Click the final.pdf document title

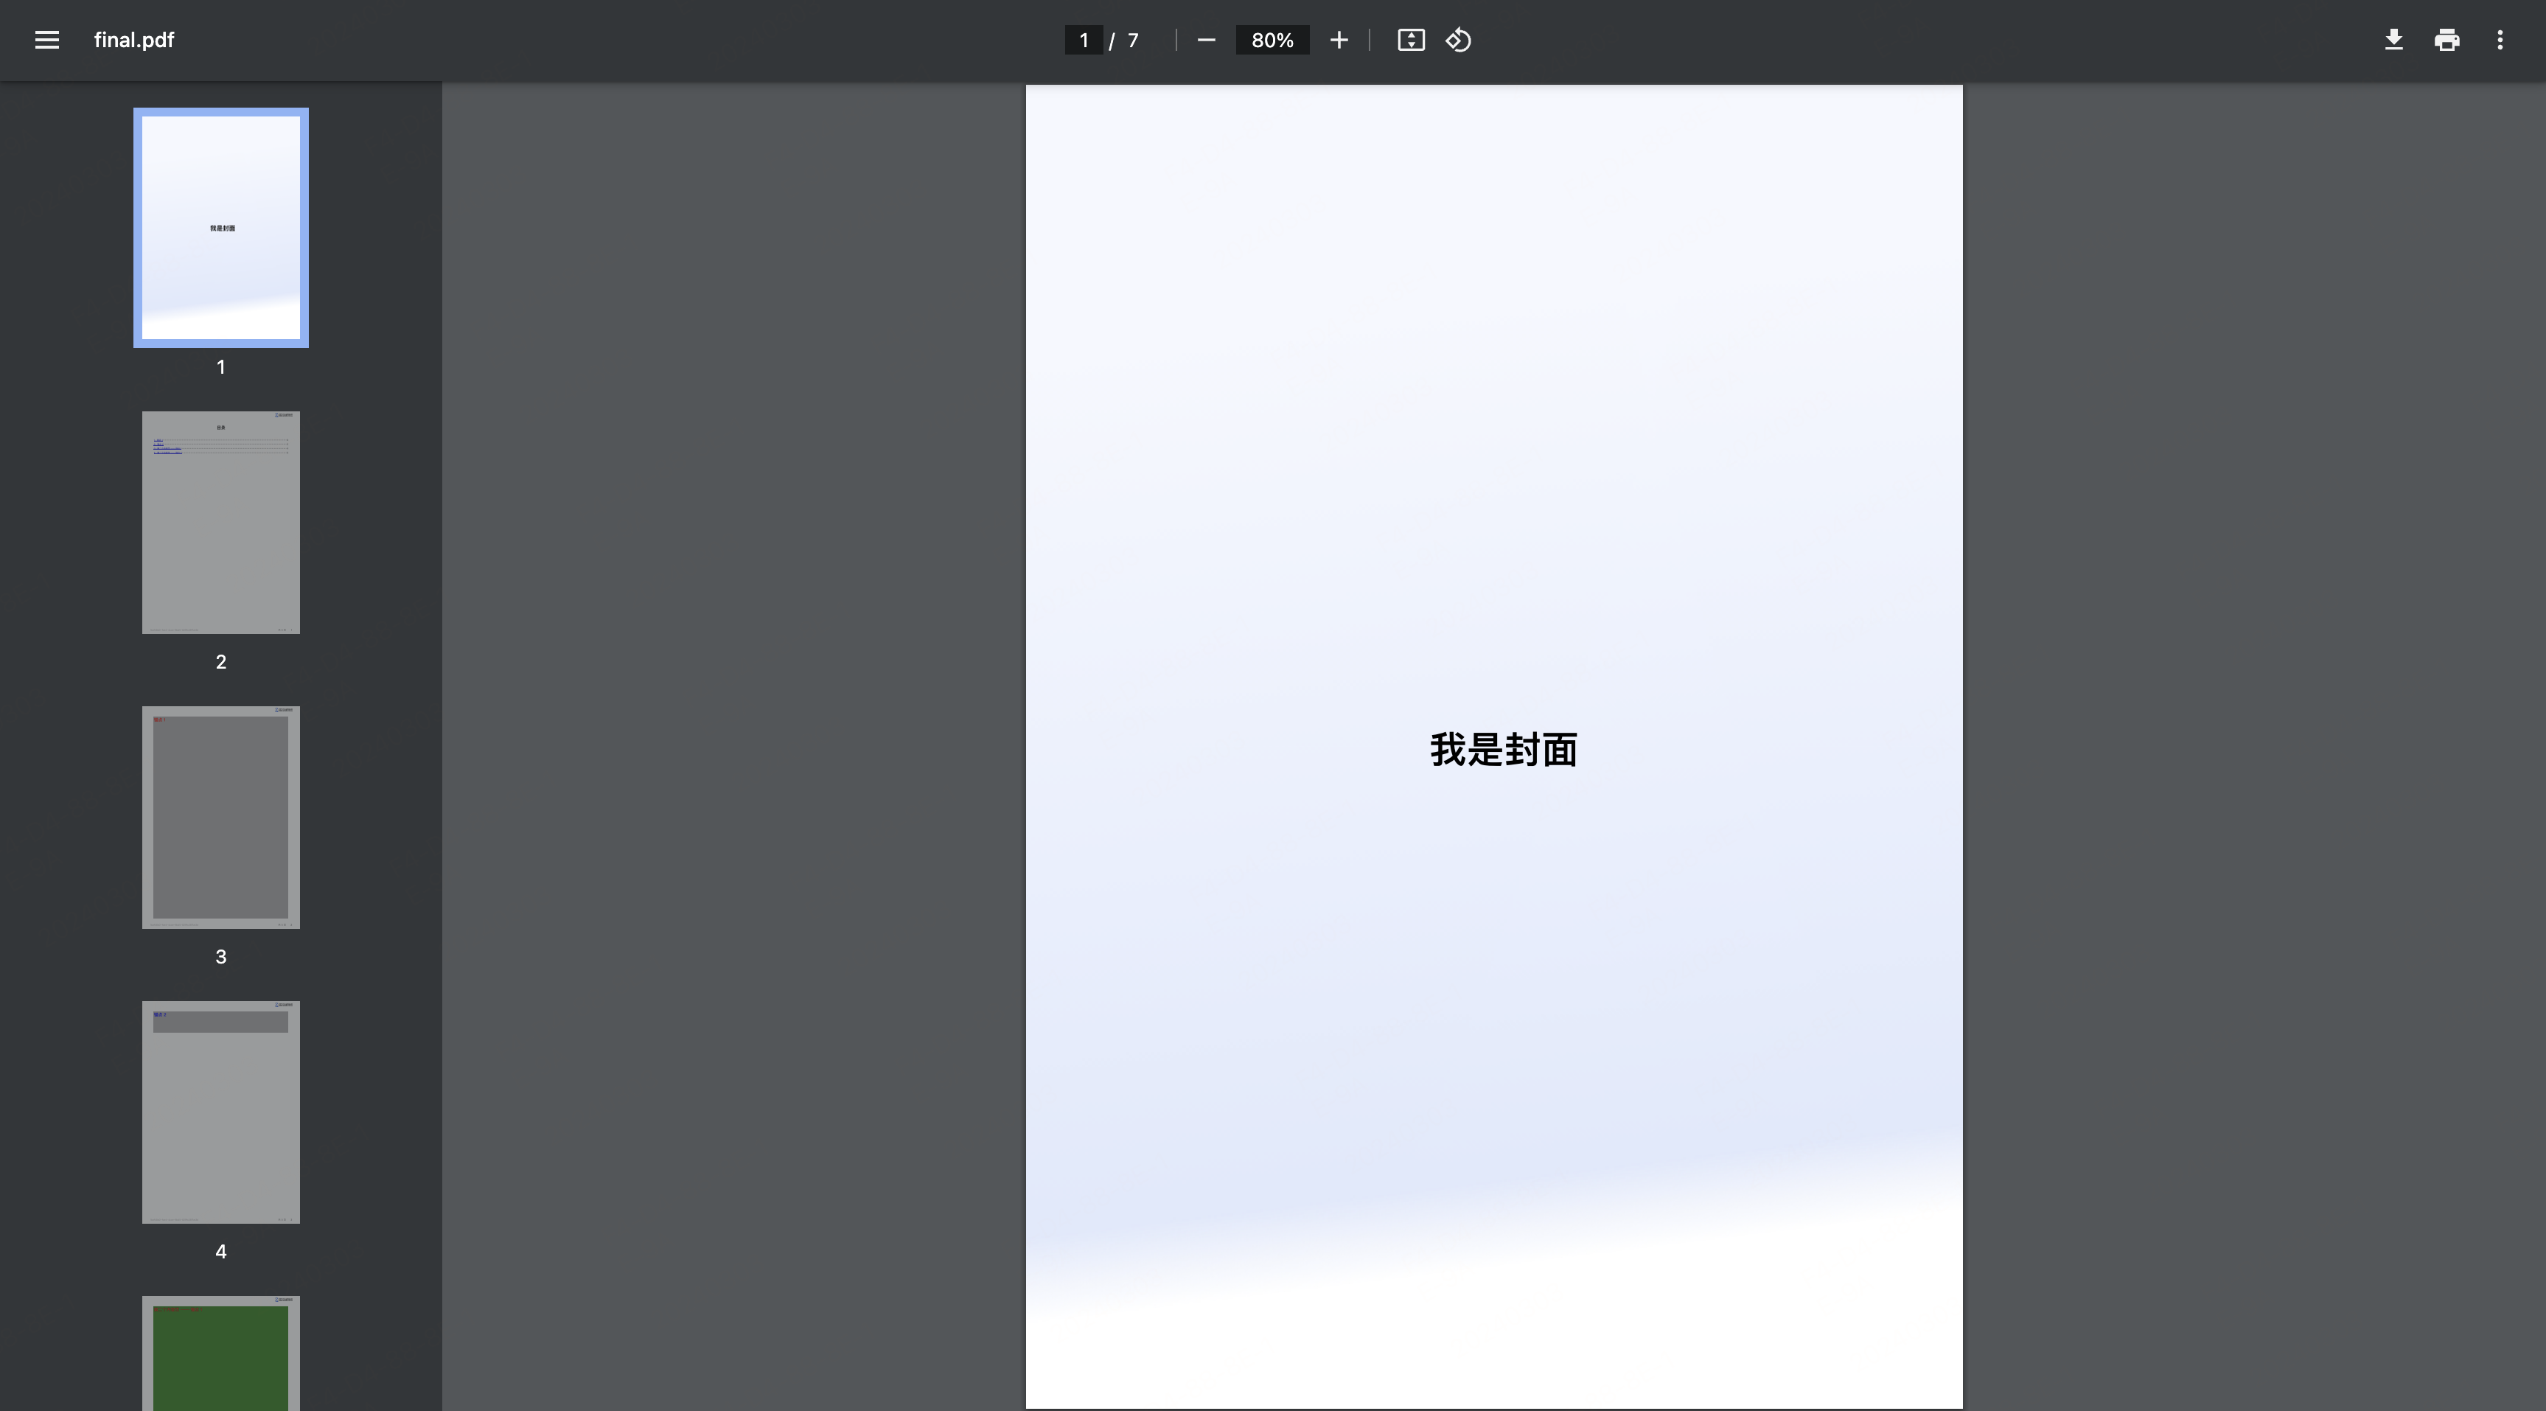click(x=133, y=41)
